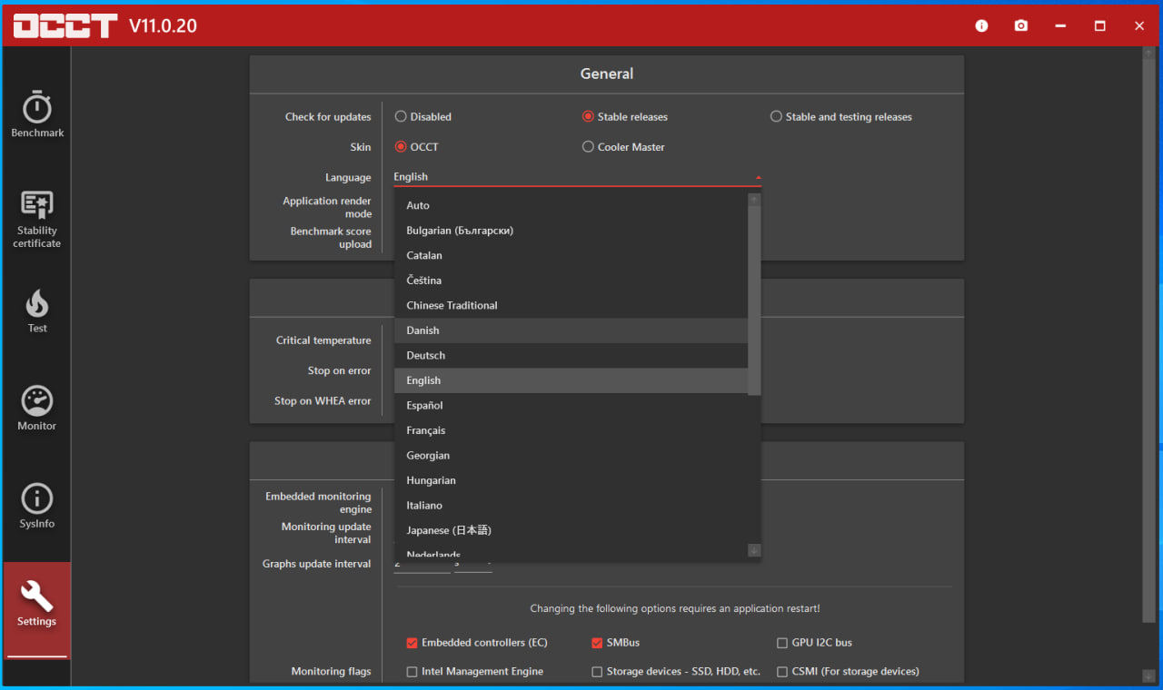Image resolution: width=1163 pixels, height=690 pixels.
Task: Click the Graphs update interval label
Action: pos(317,564)
